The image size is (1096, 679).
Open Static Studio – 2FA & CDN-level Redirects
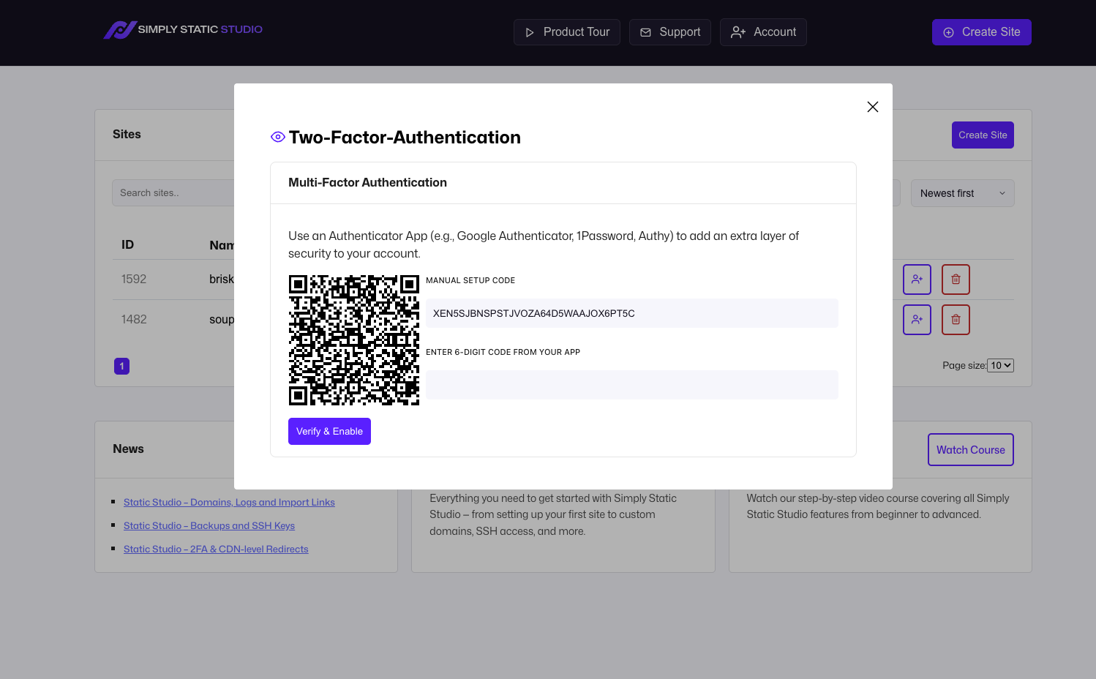pos(216,549)
